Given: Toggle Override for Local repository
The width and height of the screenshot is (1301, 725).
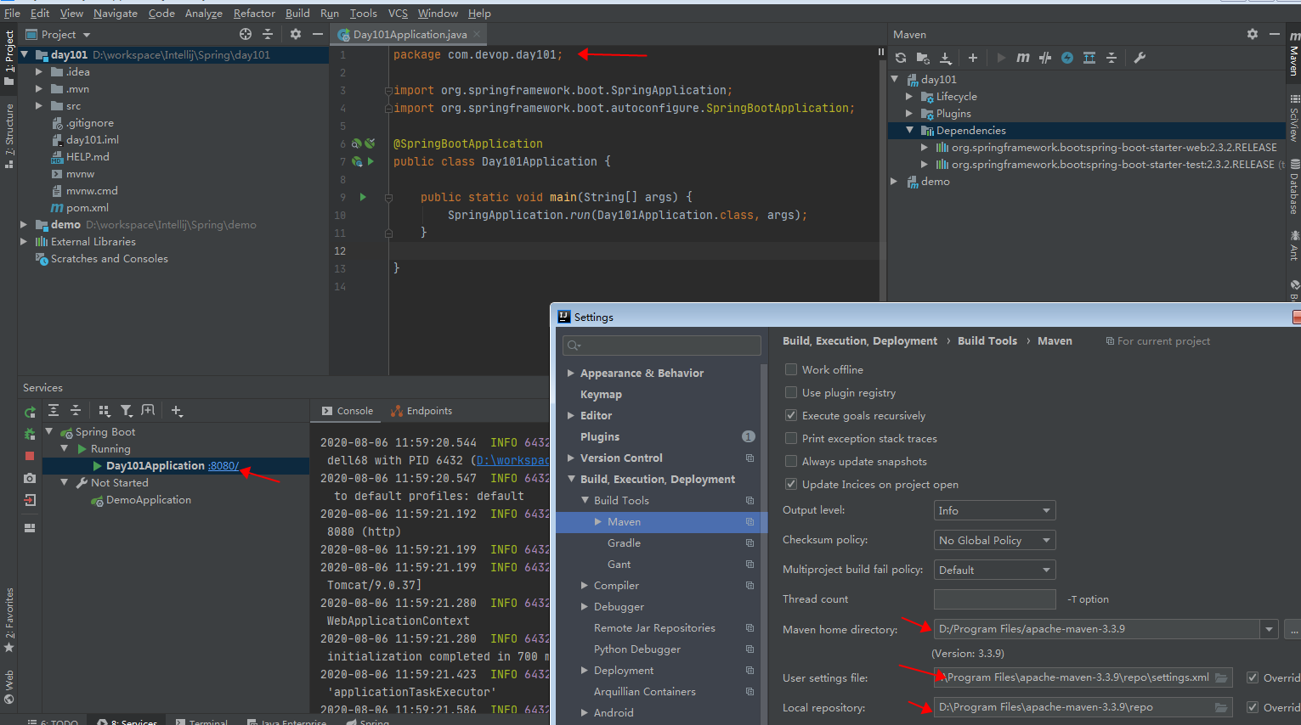Looking at the screenshot, I should (x=1253, y=707).
